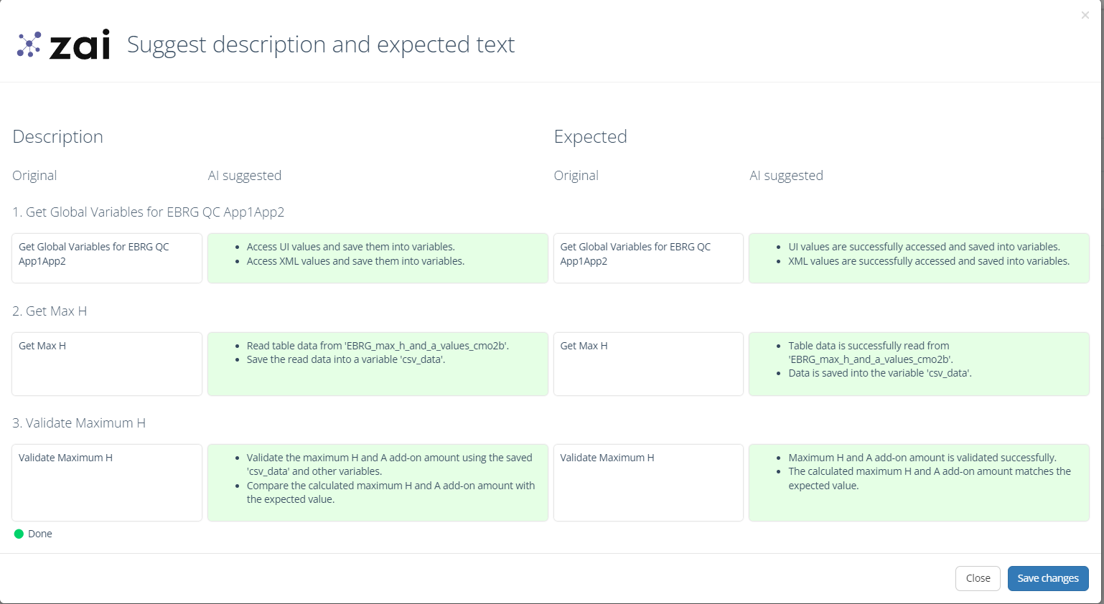Select AI suggested expected text about XML values
The height and width of the screenshot is (604, 1104).
click(x=919, y=258)
